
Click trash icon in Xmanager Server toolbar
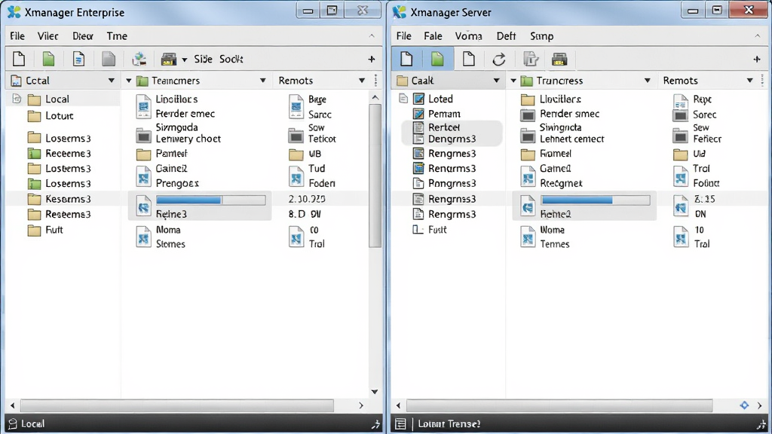point(530,59)
